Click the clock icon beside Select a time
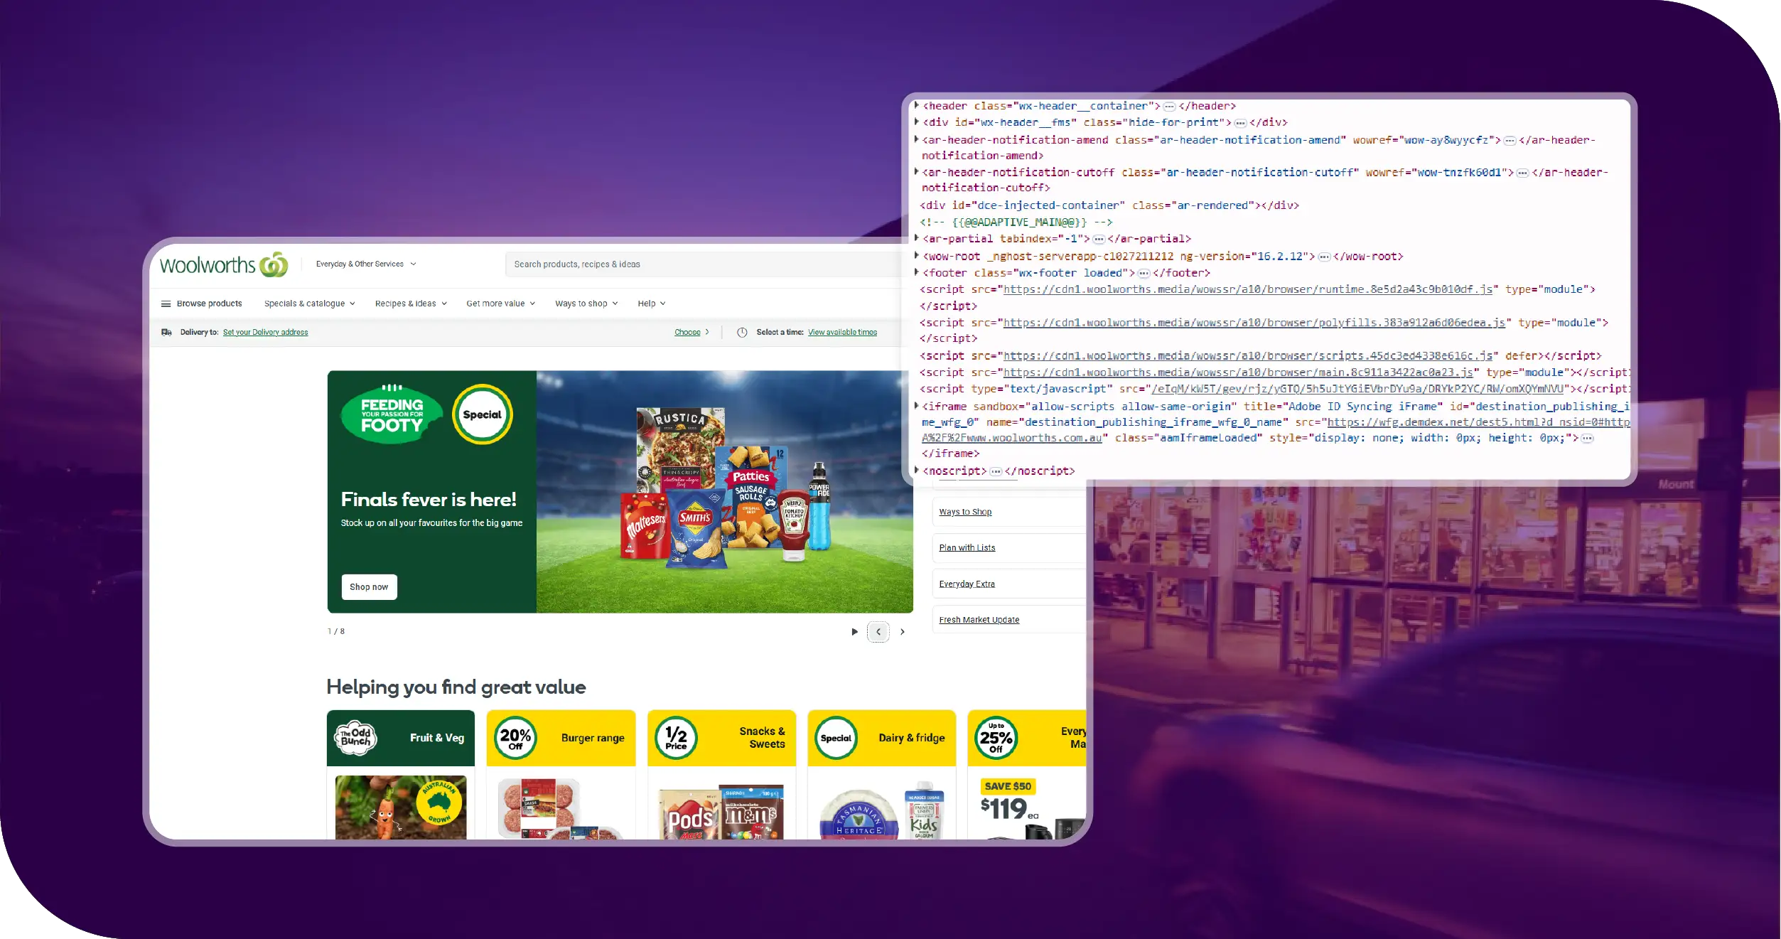 coord(741,332)
